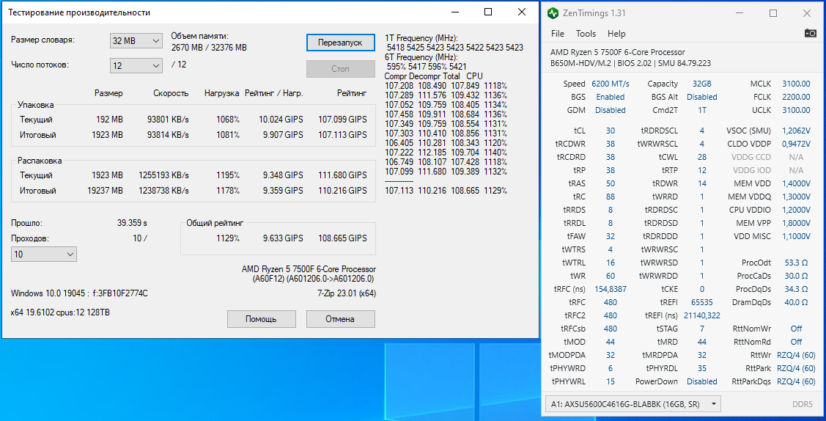Image resolution: width=826 pixels, height=421 pixels.
Task: Click the overall rating 108.665 GIPS
Action: tap(342, 238)
